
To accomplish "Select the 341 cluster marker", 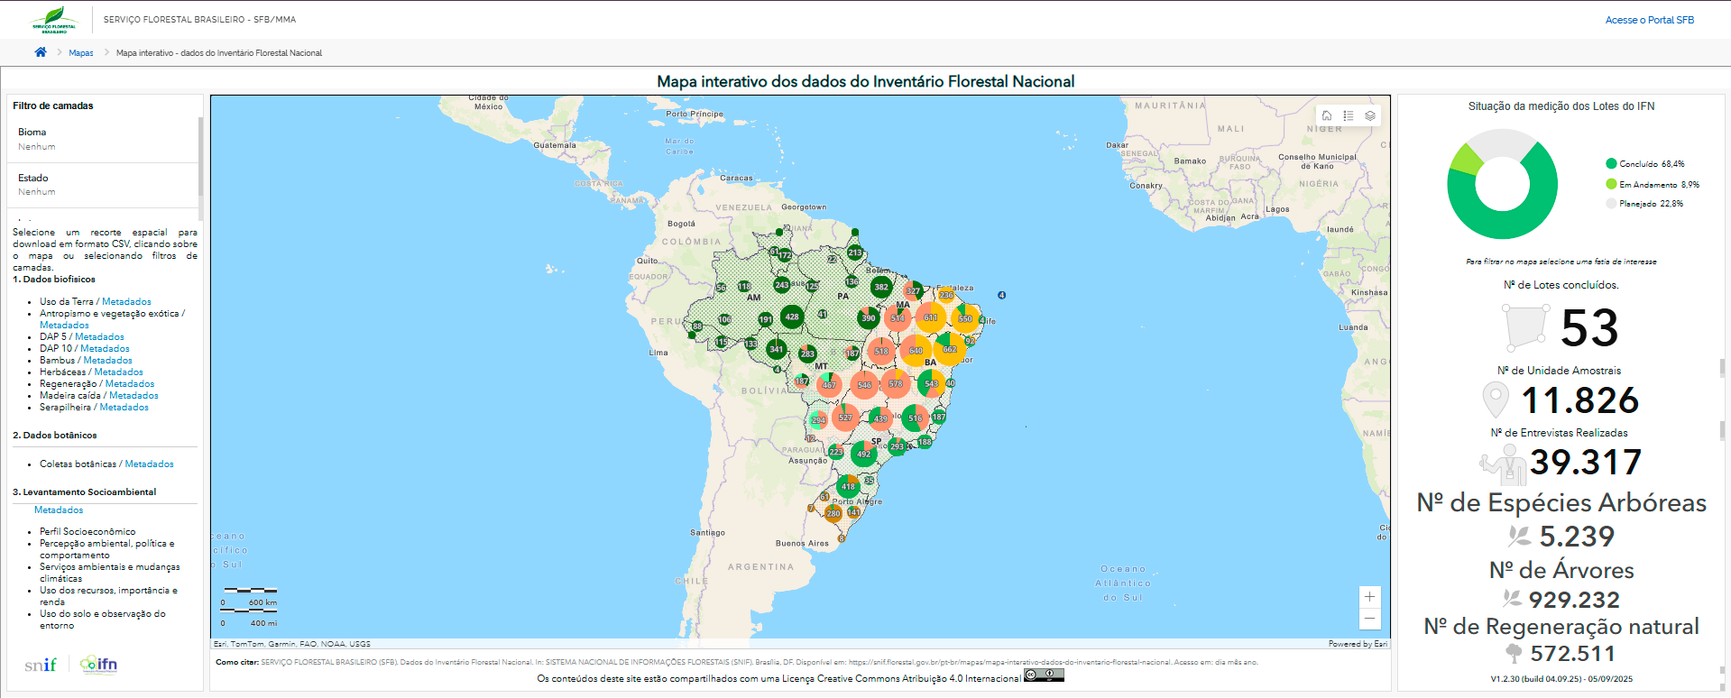I will pyautogui.click(x=776, y=349).
